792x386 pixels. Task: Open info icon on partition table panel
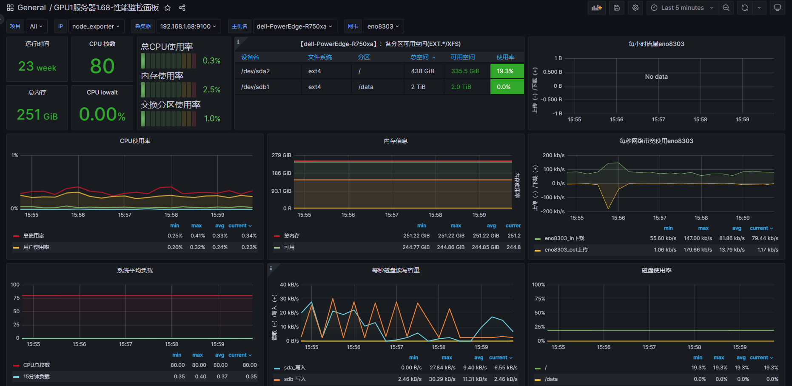tap(238, 42)
